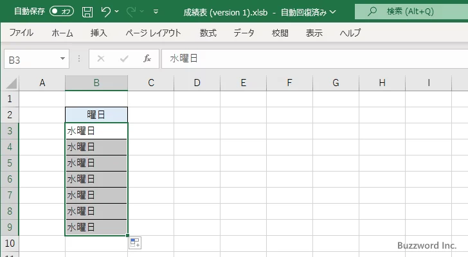Click the Save floppy disk icon
Screen dimensions: 468x257
point(87,12)
